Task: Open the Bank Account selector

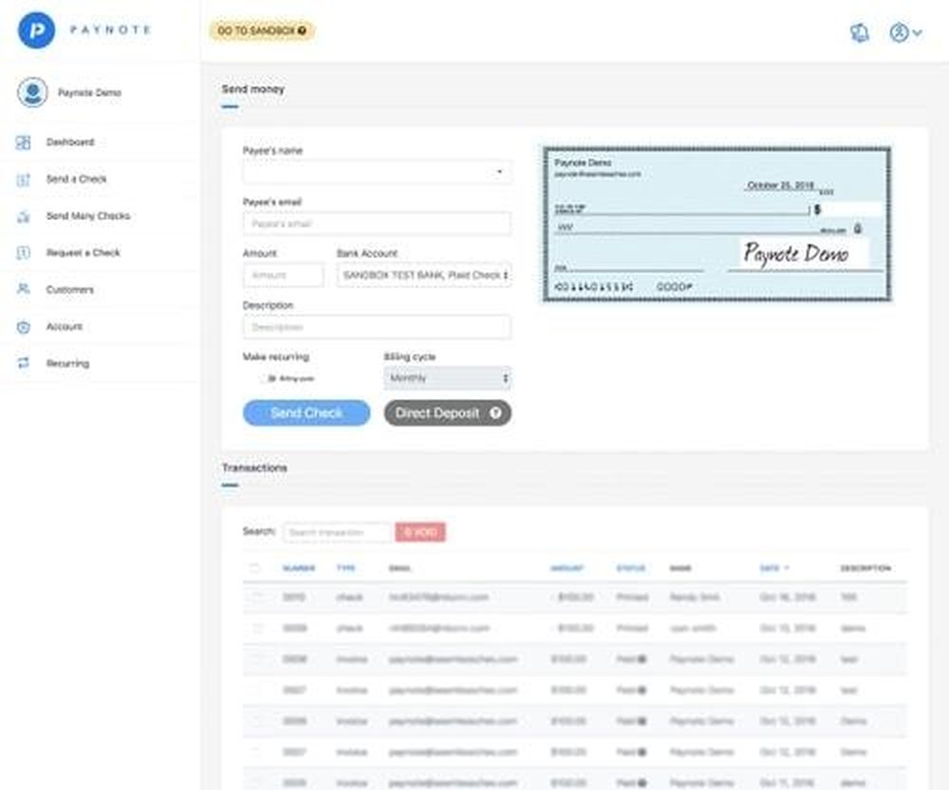Action: (424, 275)
